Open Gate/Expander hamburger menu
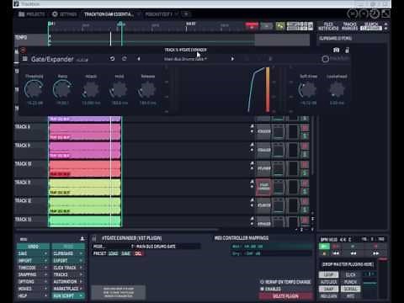Viewport: 404px width, 303px height. 25,59
